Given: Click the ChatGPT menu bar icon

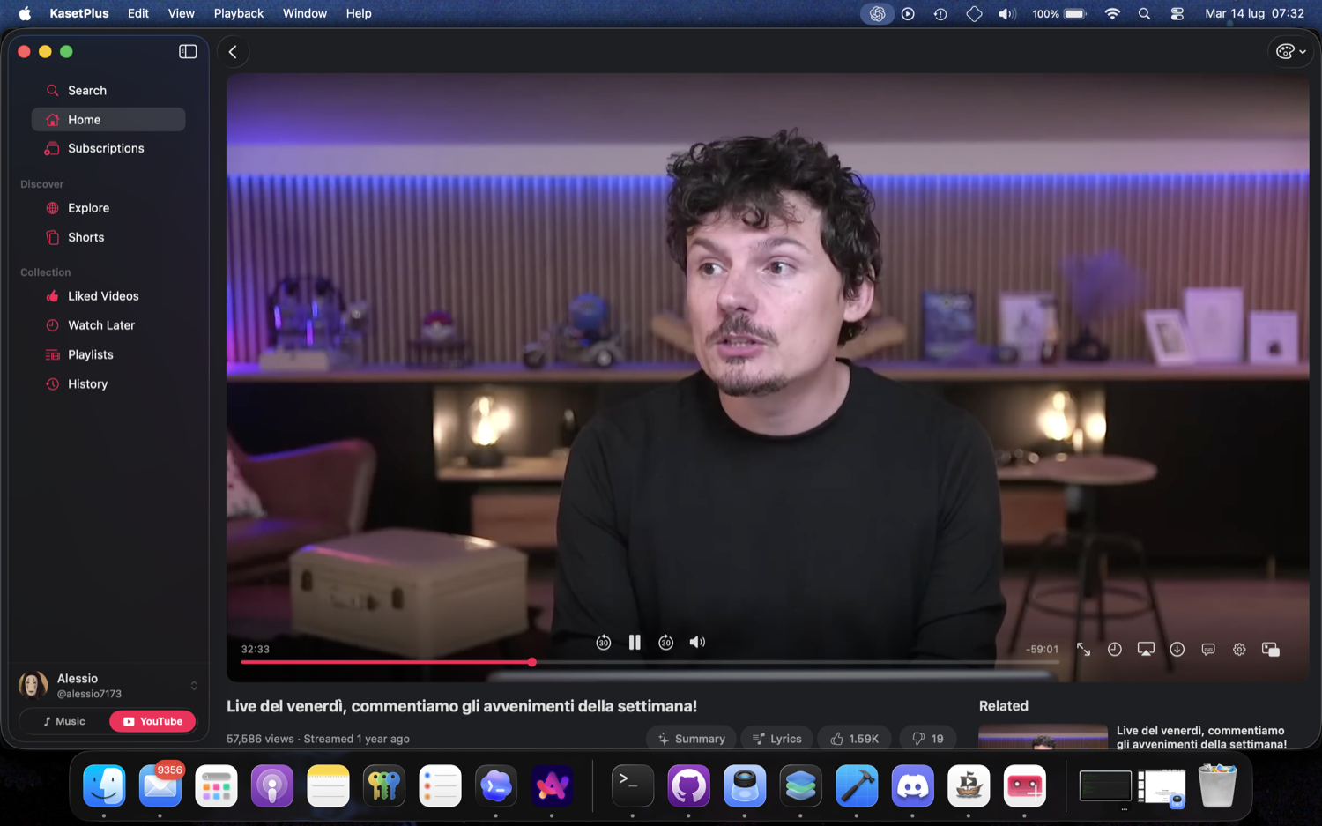Looking at the screenshot, I should tap(877, 13).
